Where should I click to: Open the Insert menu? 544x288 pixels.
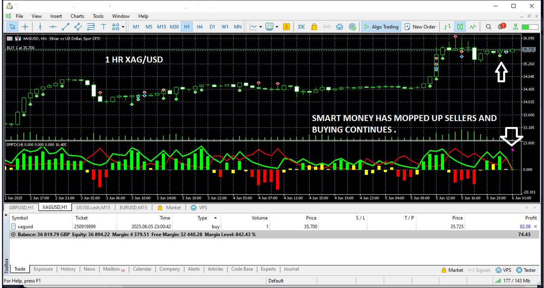pyautogui.click(x=56, y=16)
